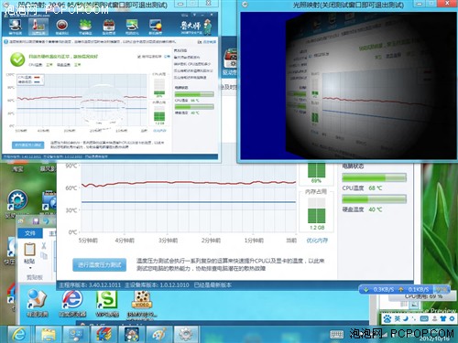Image resolution: width=458 pixels, height=343 pixels.
Task: Open the title bar menu arrow in small Ludashi window
Action: click(194, 15)
